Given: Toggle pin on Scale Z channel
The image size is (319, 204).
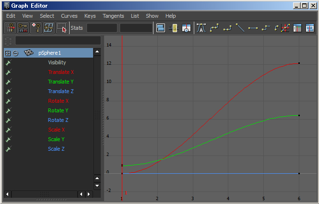Looking at the screenshot, I should coord(8,149).
